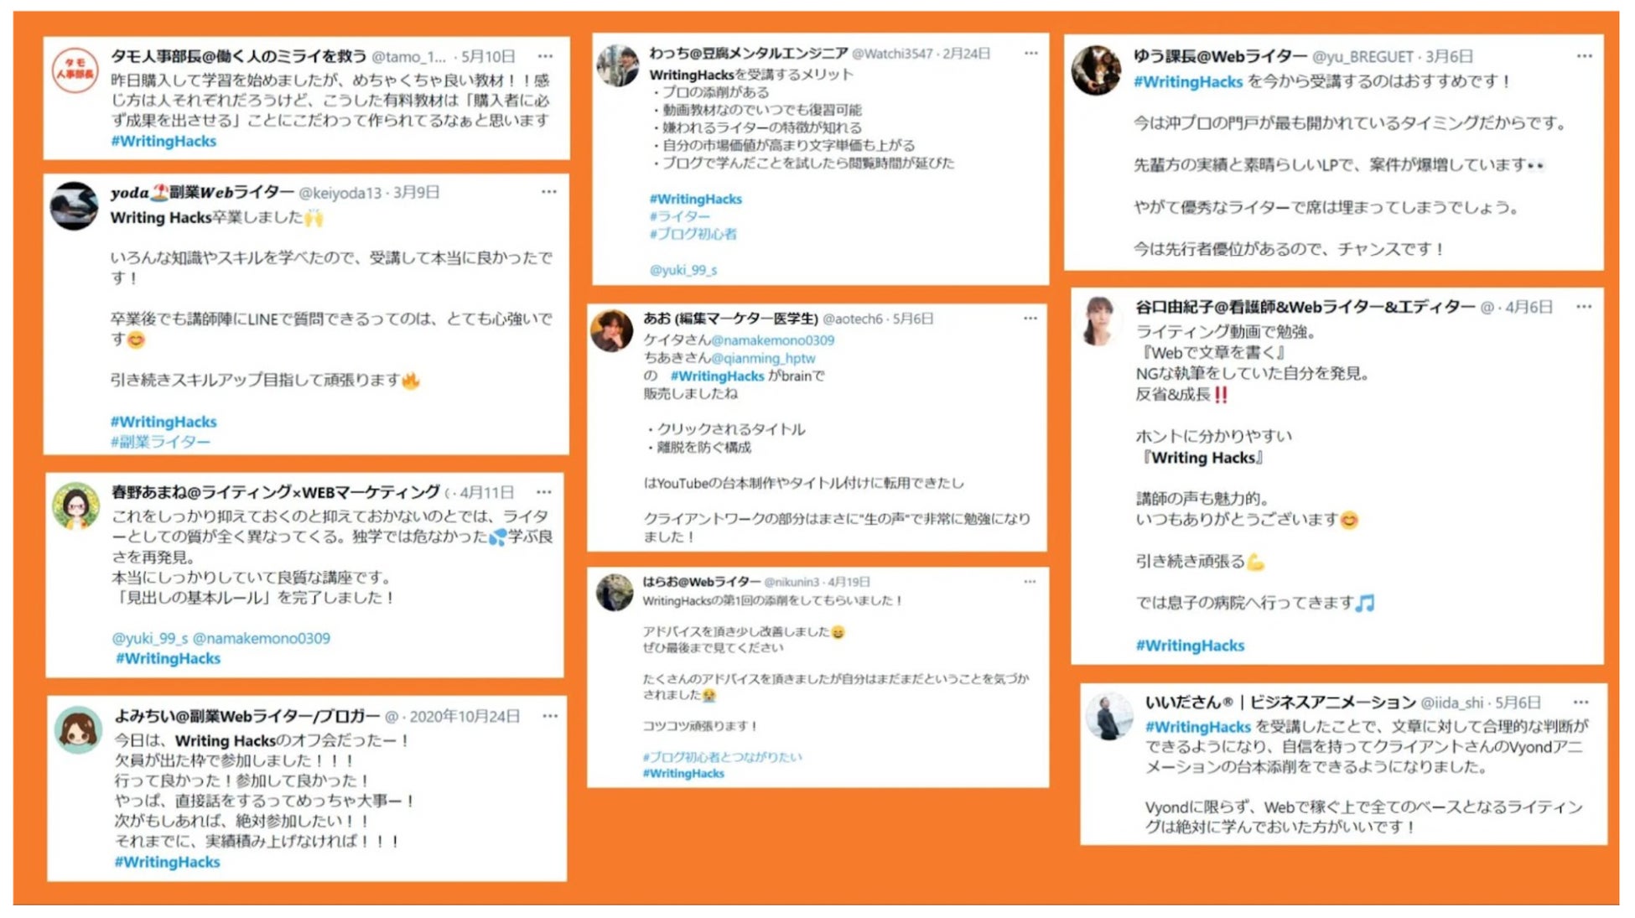This screenshot has height=918, width=1635.
Task: Open more options on タモ人事部長's tweet
Action: click(545, 56)
